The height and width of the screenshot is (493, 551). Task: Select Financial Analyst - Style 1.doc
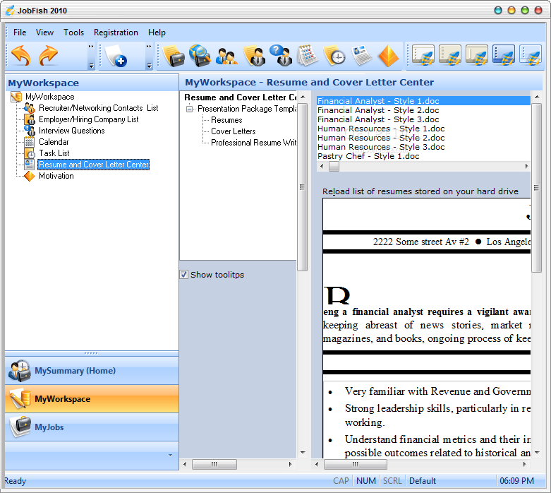(x=423, y=101)
